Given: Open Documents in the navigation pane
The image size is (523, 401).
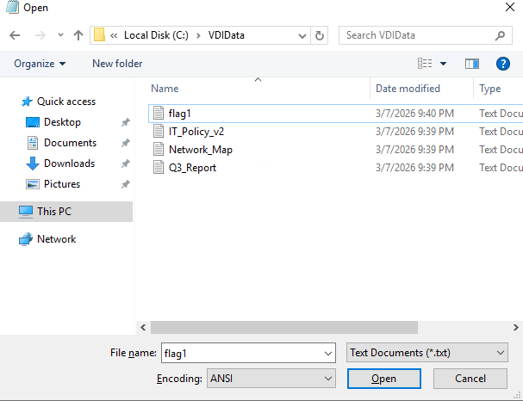Looking at the screenshot, I should tap(70, 143).
